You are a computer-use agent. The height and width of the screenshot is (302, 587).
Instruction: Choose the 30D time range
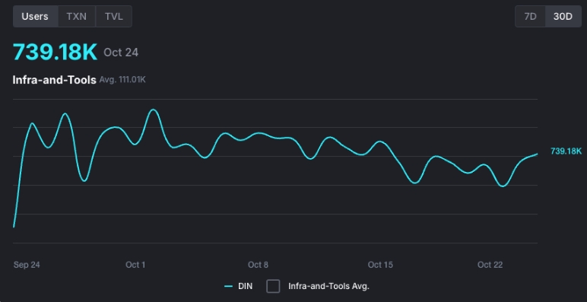563,17
